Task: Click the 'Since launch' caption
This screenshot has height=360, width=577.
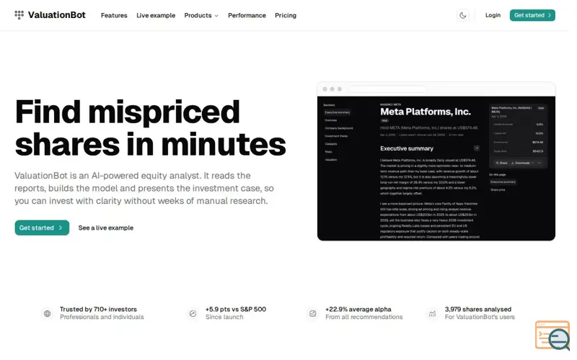Action: pyautogui.click(x=224, y=317)
